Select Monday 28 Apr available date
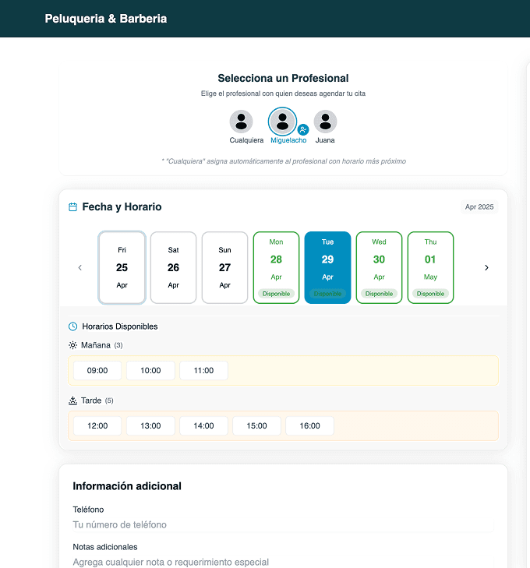 [276, 267]
